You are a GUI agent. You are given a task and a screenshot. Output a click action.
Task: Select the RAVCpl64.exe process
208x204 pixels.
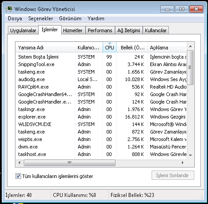101,87
